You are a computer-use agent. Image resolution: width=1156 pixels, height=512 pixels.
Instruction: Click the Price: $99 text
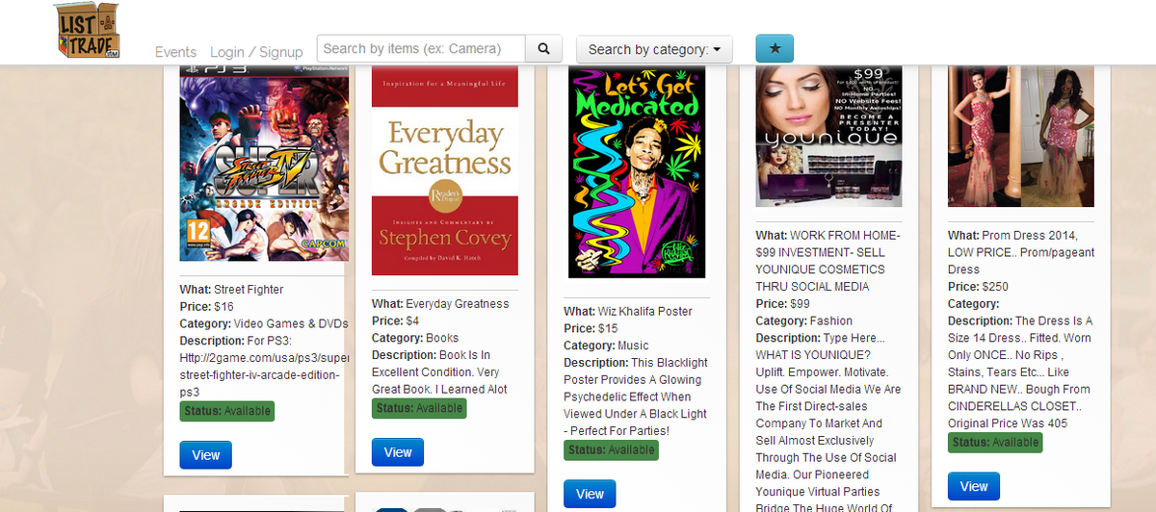(x=783, y=304)
